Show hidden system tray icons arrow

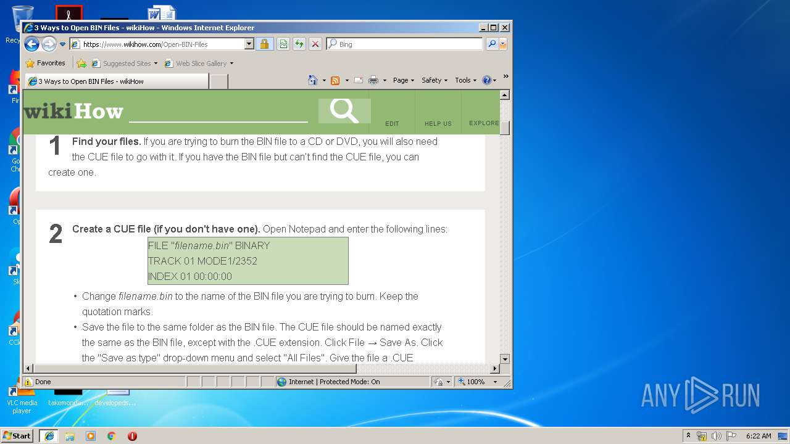tap(688, 435)
